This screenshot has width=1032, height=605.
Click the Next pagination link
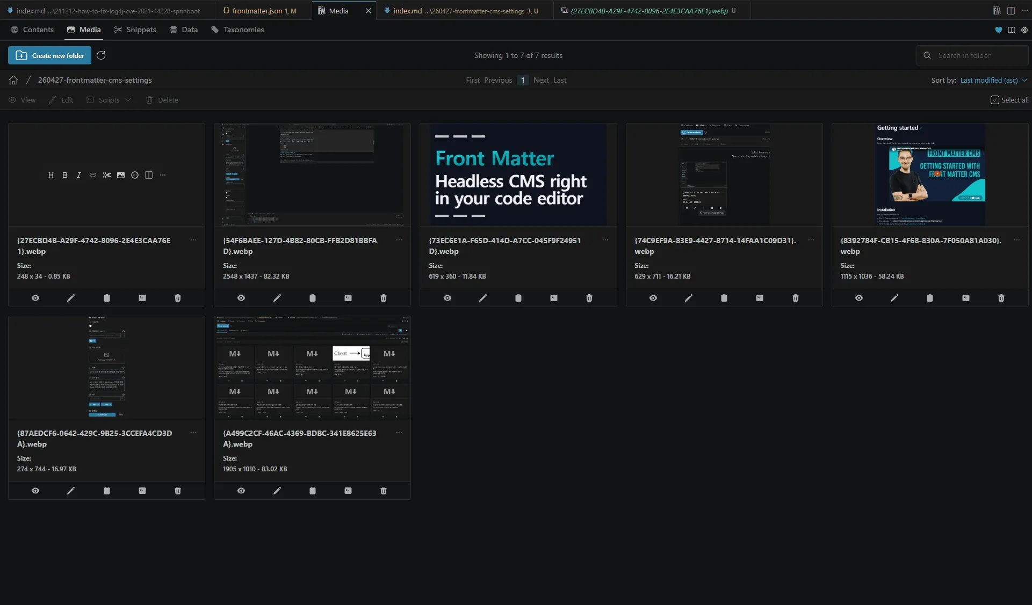coord(541,80)
